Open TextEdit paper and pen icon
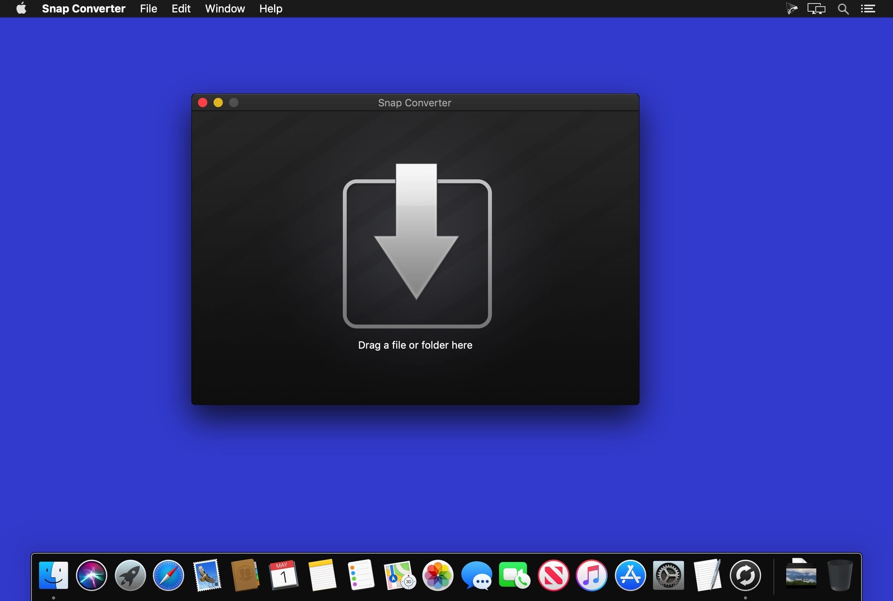Screen dimensions: 893x601 [707, 575]
